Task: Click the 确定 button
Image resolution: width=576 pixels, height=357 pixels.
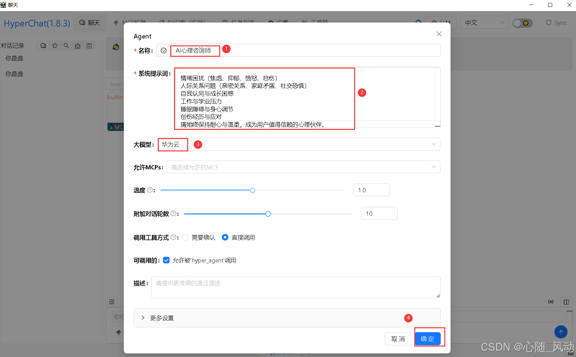Action: coord(428,339)
